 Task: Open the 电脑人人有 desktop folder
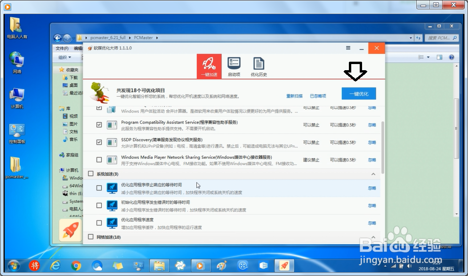click(x=16, y=28)
